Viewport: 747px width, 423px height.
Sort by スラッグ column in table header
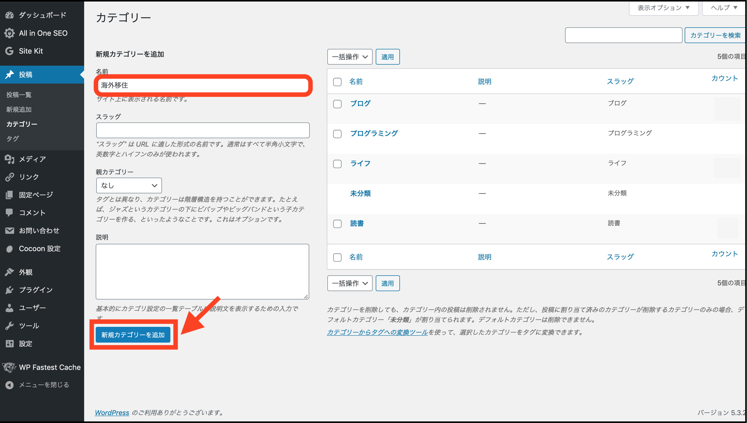pyautogui.click(x=620, y=81)
